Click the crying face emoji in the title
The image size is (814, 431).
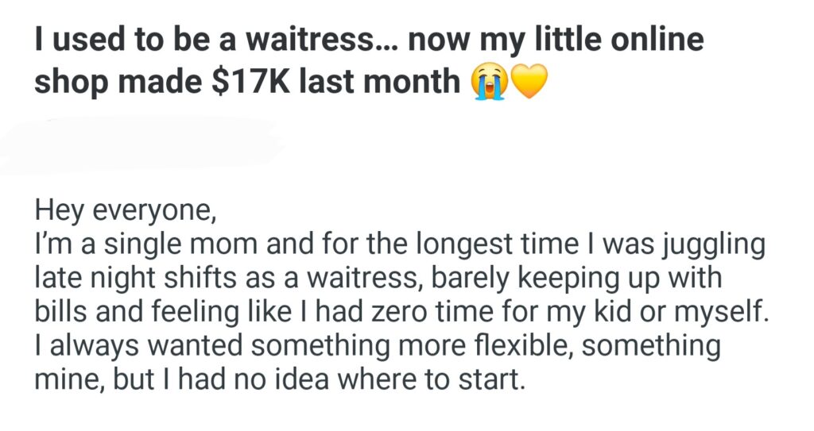tap(490, 82)
